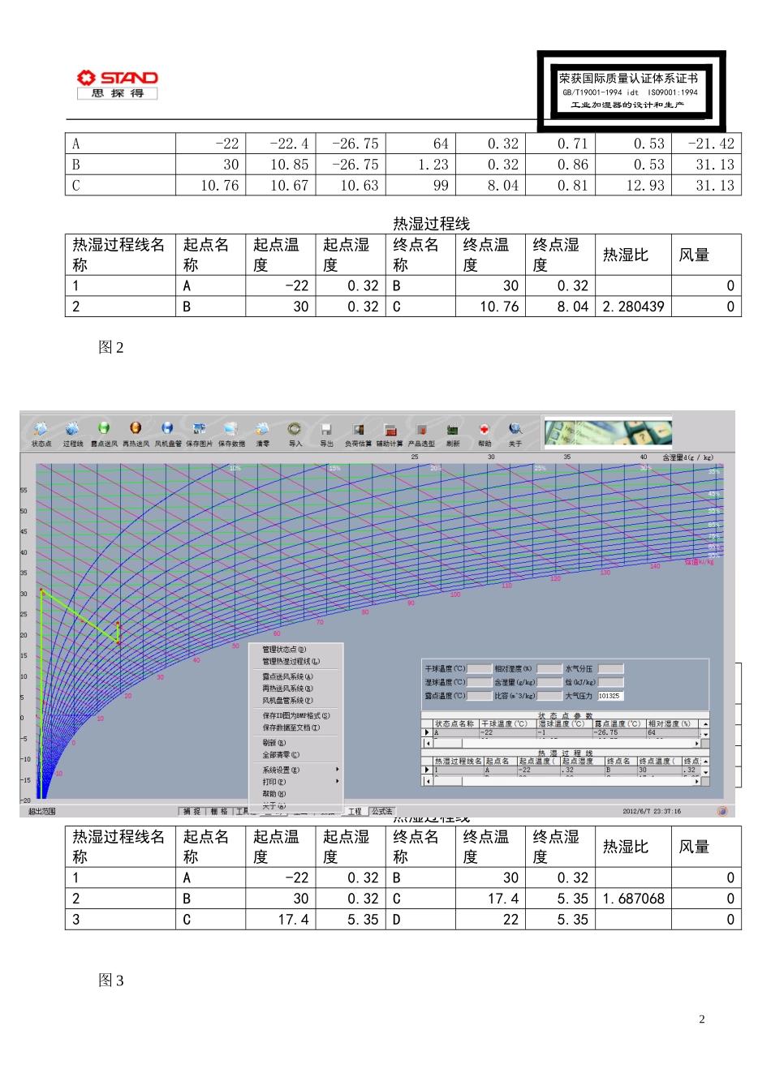Click the 热湿过程线名 column header
Screen dimensions: 771x1090
[459, 761]
